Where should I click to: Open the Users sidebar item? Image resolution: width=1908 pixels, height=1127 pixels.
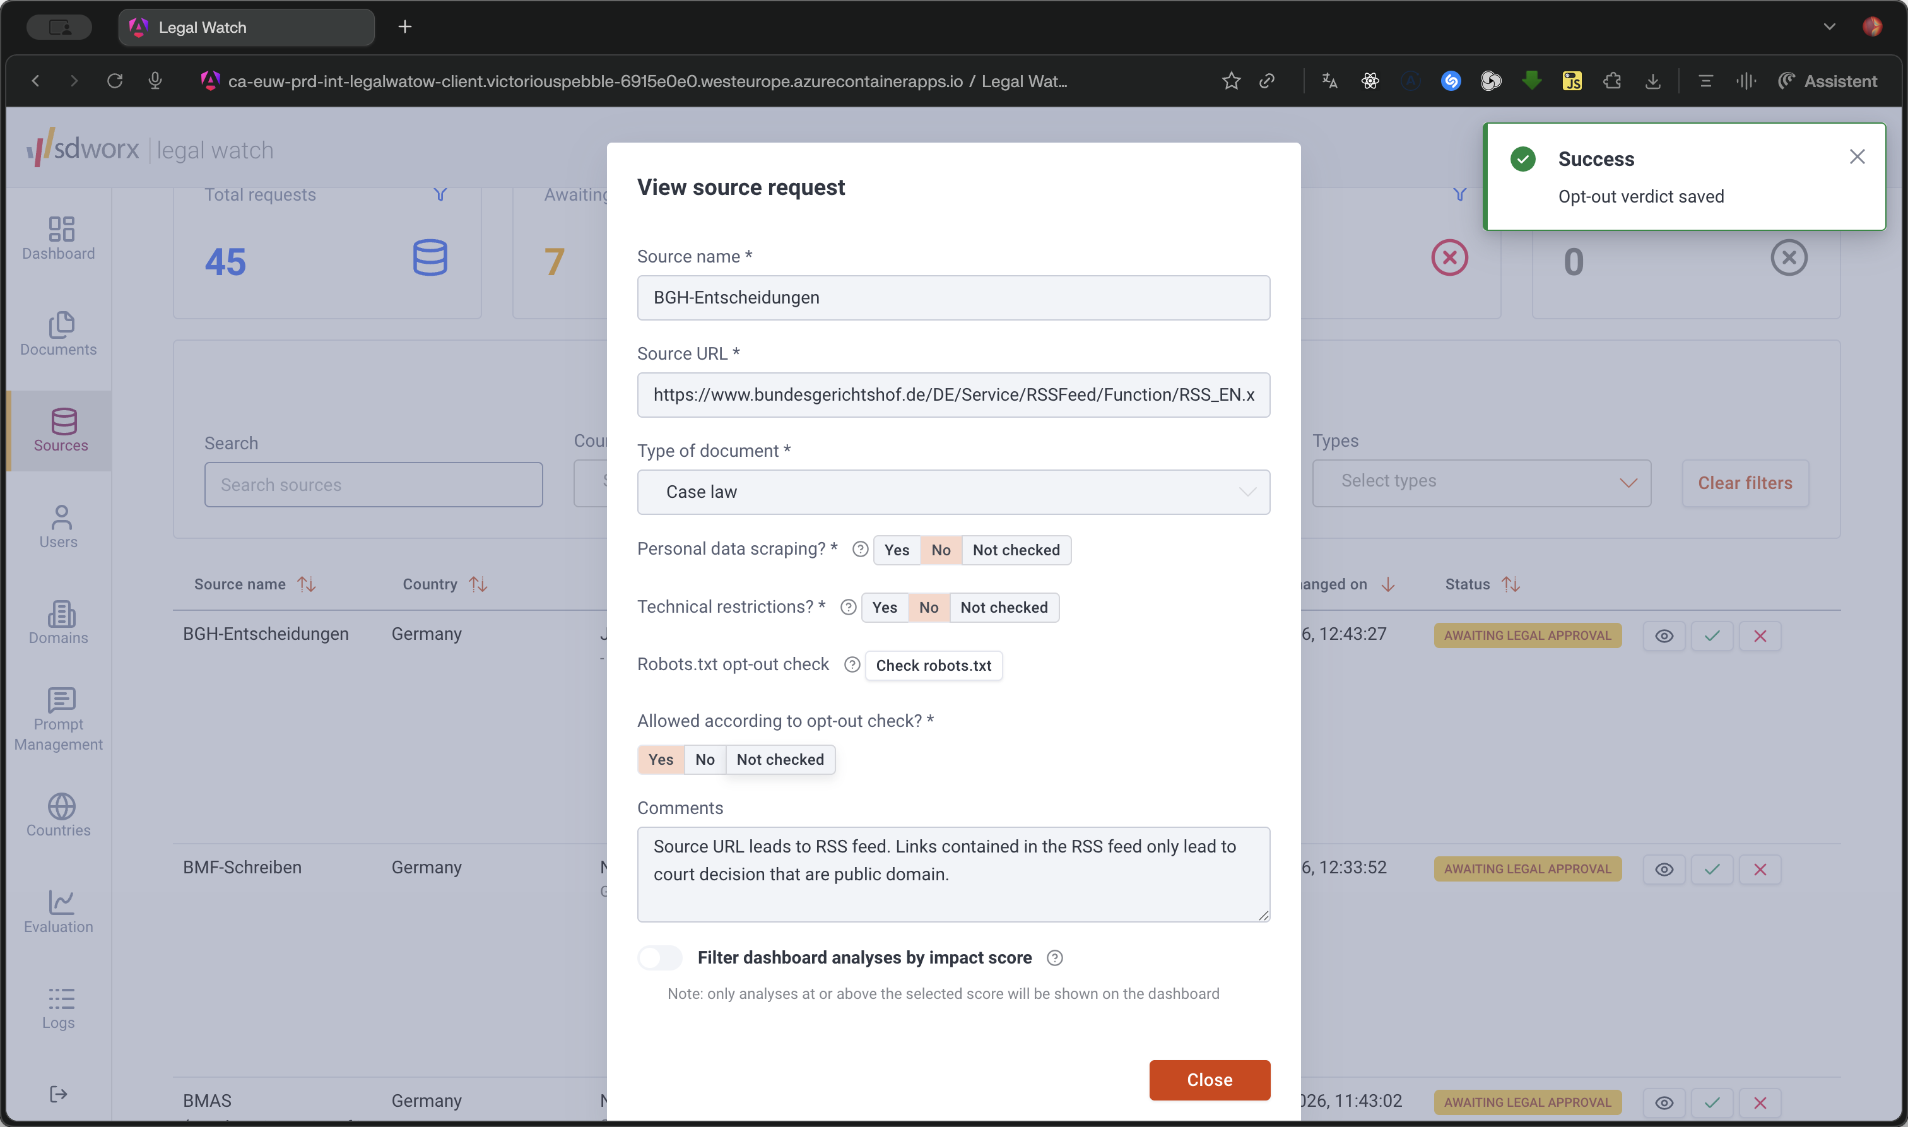coord(59,527)
